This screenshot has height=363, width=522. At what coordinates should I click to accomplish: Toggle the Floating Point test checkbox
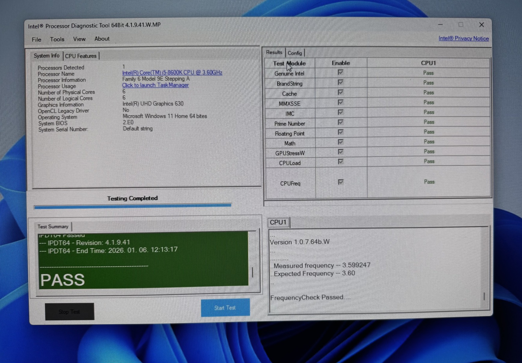[340, 132]
